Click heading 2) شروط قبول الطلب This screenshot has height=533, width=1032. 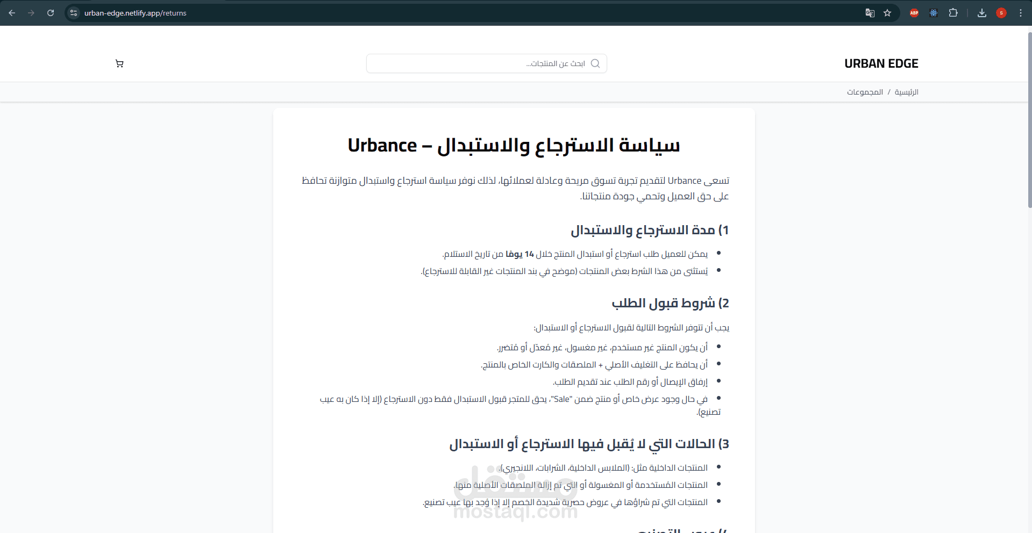tap(670, 303)
